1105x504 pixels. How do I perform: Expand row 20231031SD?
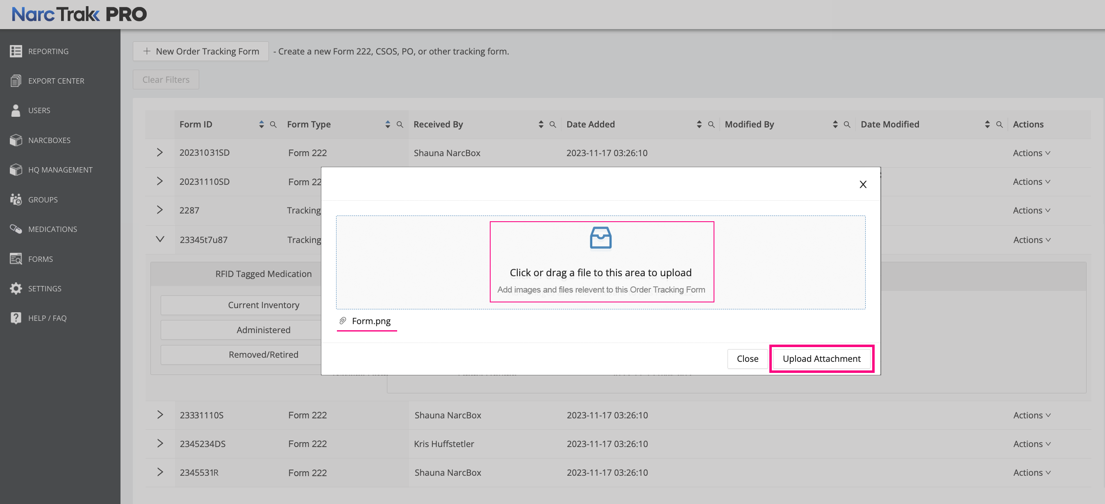coord(159,153)
